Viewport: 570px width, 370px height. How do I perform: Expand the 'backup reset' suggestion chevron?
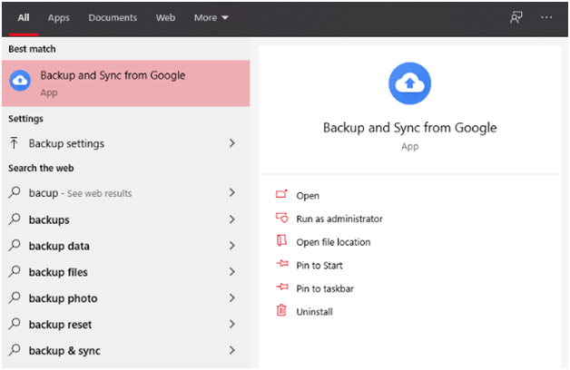coord(232,324)
